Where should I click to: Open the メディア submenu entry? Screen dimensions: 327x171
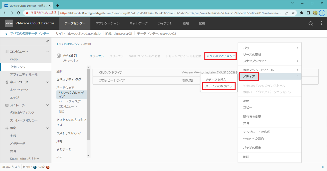click(270, 77)
